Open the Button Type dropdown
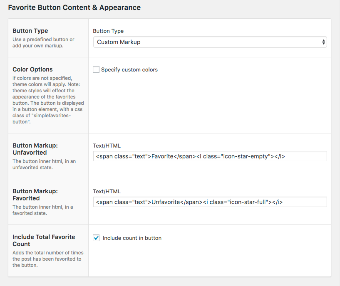 210,42
